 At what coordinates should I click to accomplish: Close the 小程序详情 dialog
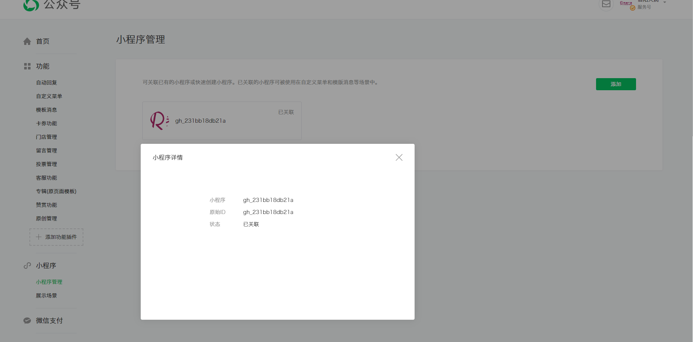click(x=399, y=157)
